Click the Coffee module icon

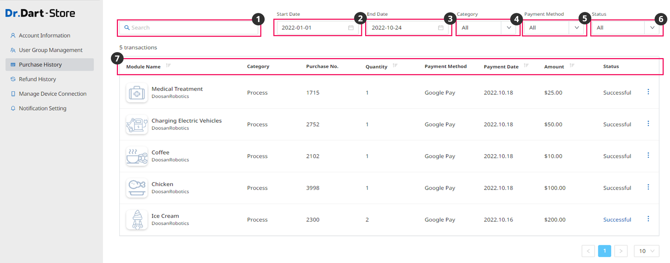[x=137, y=156]
